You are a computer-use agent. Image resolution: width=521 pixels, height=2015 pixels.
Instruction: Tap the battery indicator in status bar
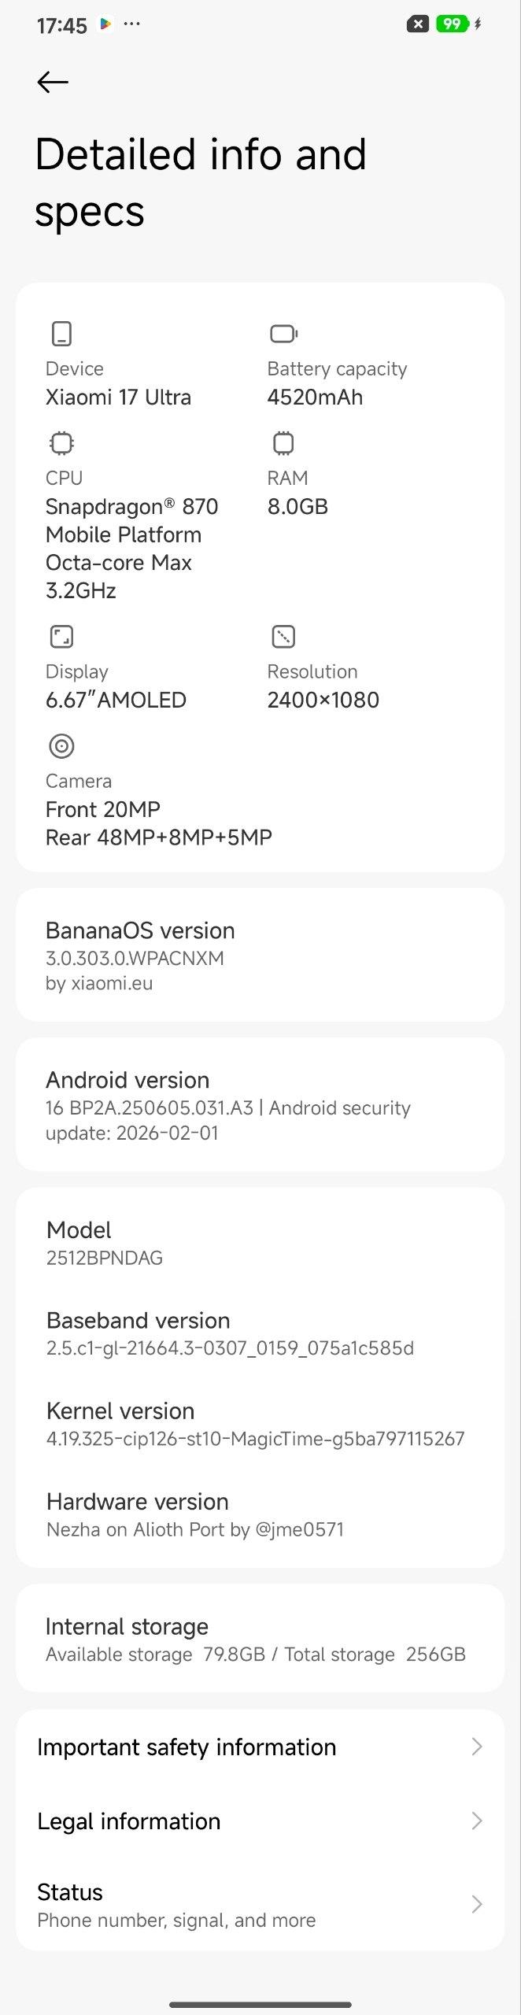[452, 24]
